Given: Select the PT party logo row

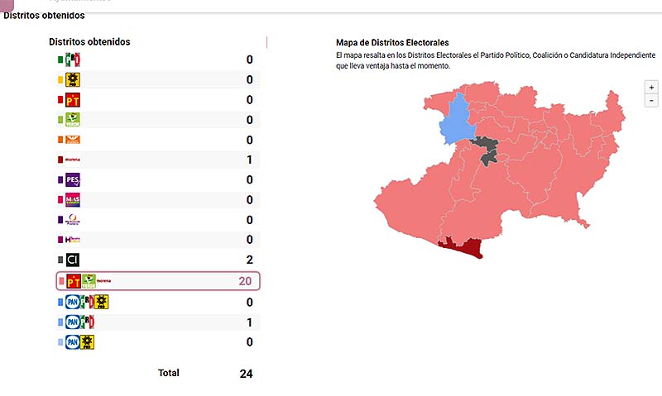Looking at the screenshot, I should [x=157, y=100].
